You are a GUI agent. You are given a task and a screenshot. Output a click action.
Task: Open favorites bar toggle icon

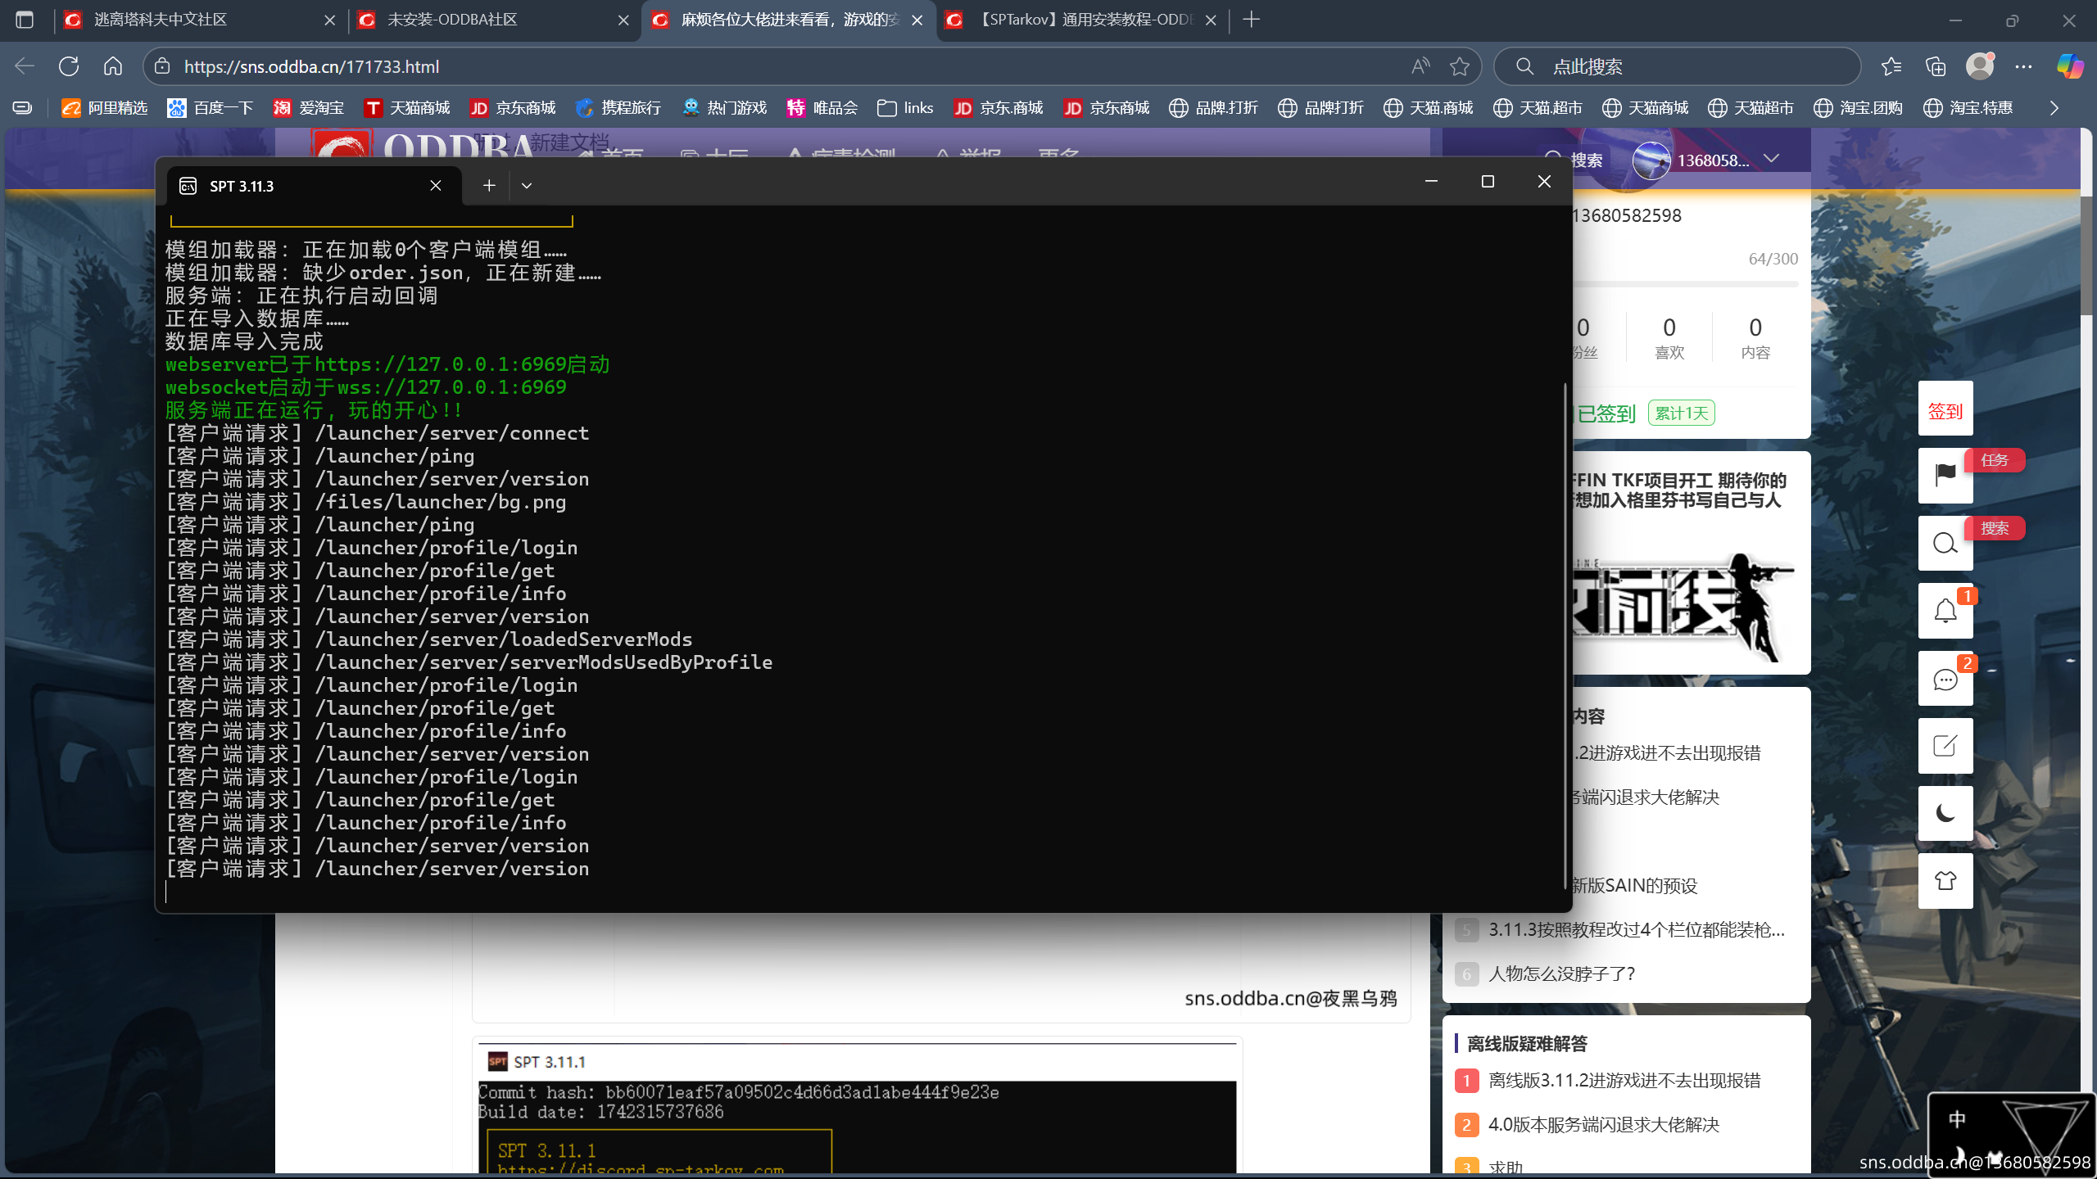[22, 108]
